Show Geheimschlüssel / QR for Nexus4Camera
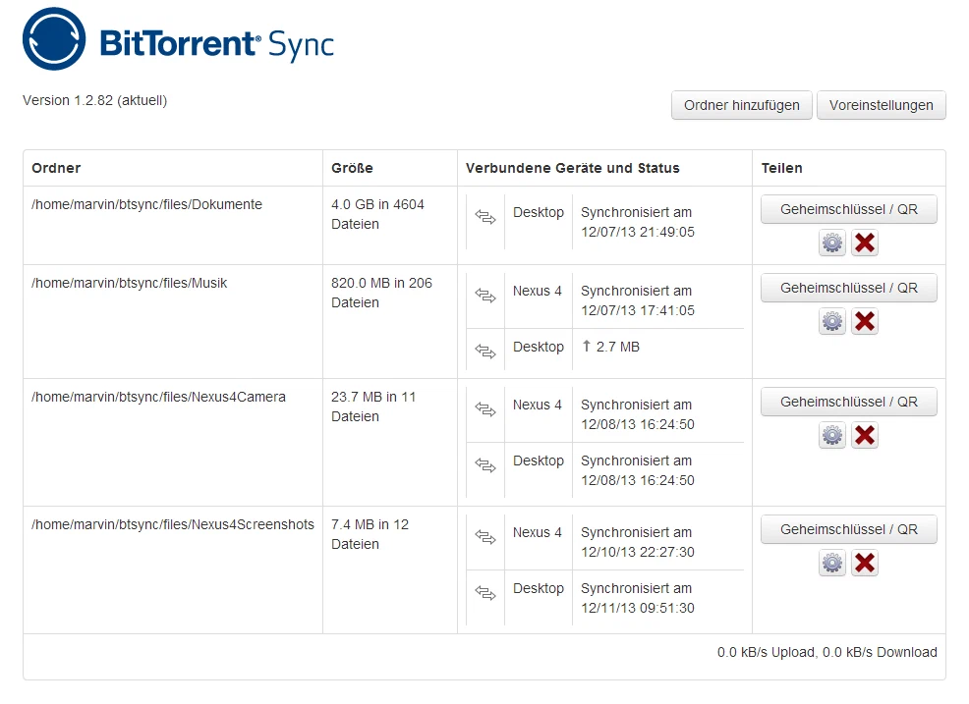The image size is (969, 704). tap(848, 402)
